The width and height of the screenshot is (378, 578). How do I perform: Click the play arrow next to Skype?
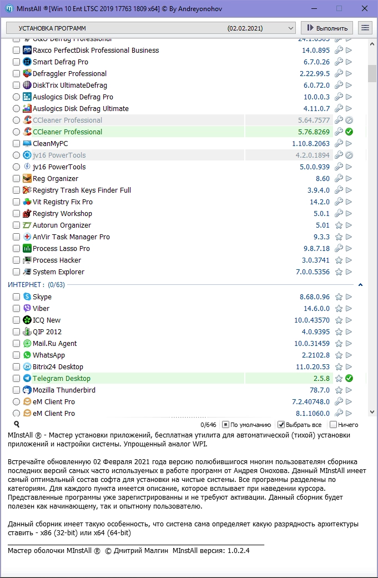[x=349, y=296]
